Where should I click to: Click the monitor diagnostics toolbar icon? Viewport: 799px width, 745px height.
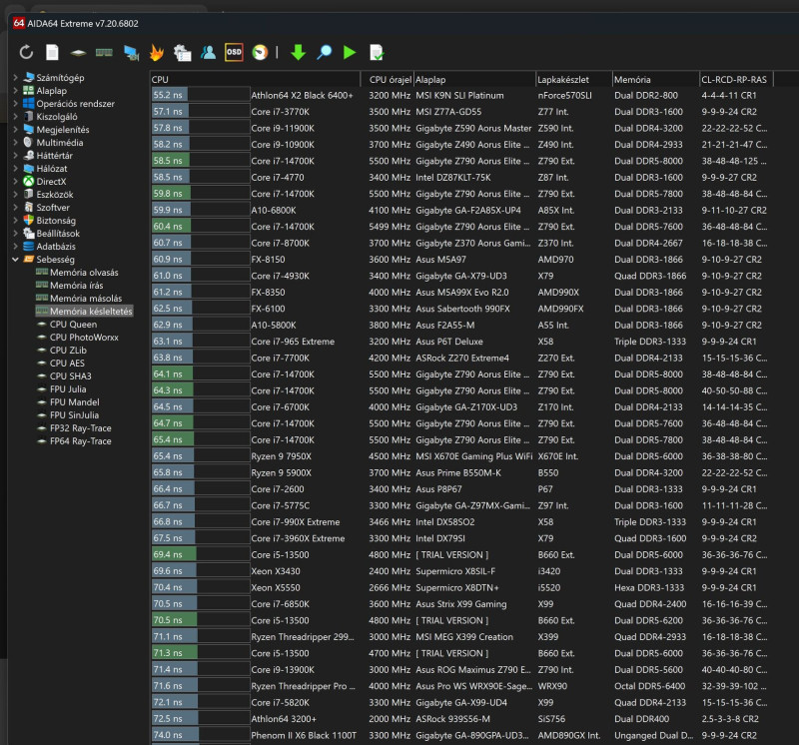[x=132, y=53]
